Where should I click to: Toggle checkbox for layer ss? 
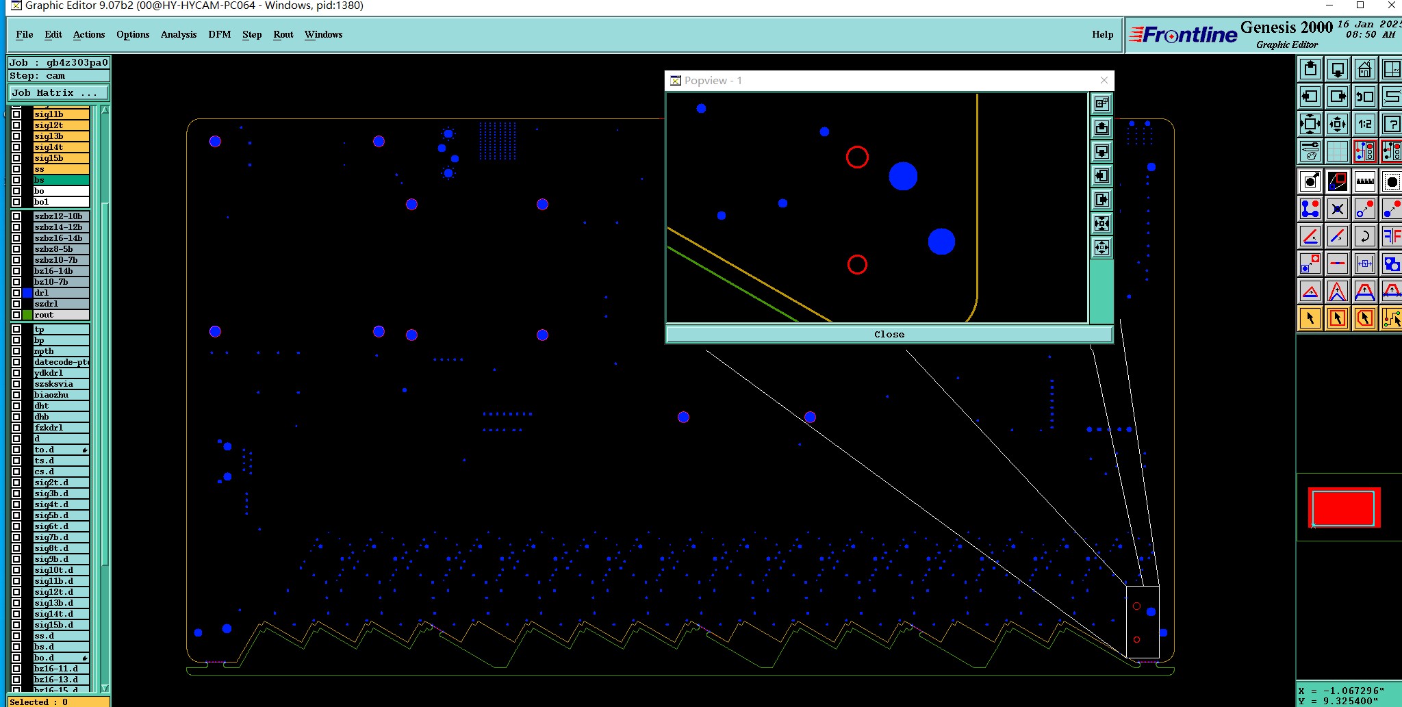point(16,169)
